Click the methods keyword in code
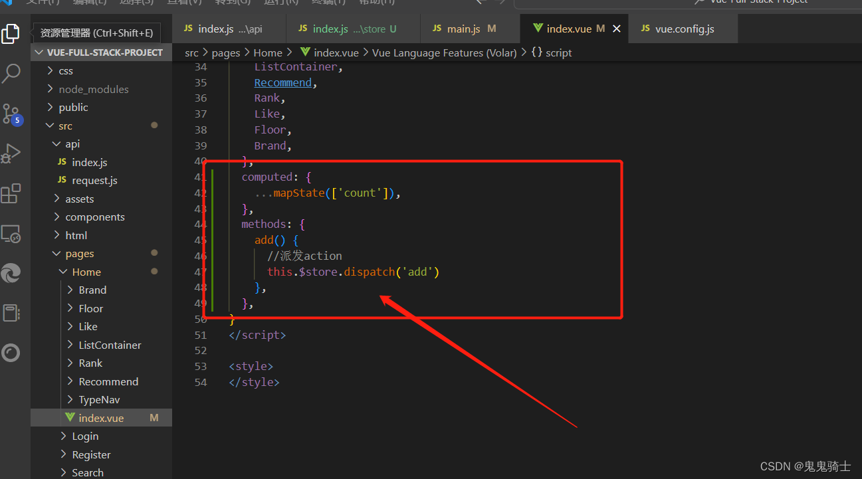This screenshot has height=479, width=862. click(264, 225)
